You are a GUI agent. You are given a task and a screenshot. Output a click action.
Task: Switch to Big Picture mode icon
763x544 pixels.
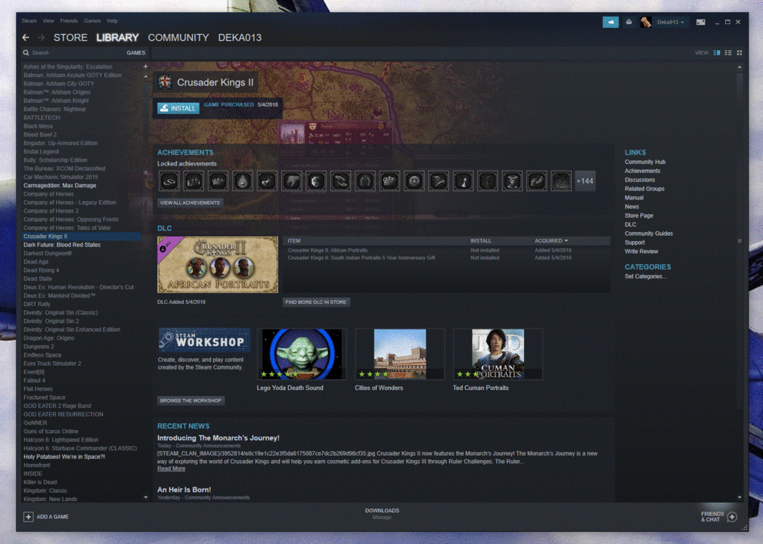point(700,22)
